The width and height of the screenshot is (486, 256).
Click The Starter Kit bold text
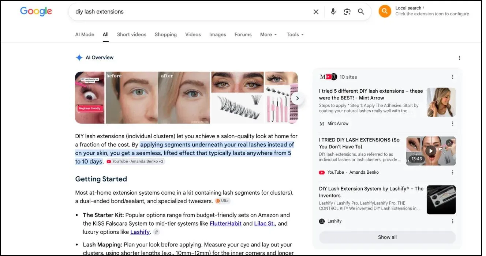[103, 215]
